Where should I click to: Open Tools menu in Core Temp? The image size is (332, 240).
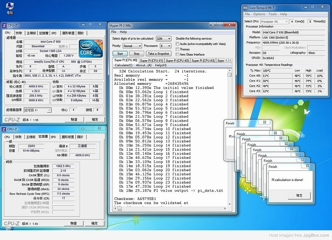point(273,14)
